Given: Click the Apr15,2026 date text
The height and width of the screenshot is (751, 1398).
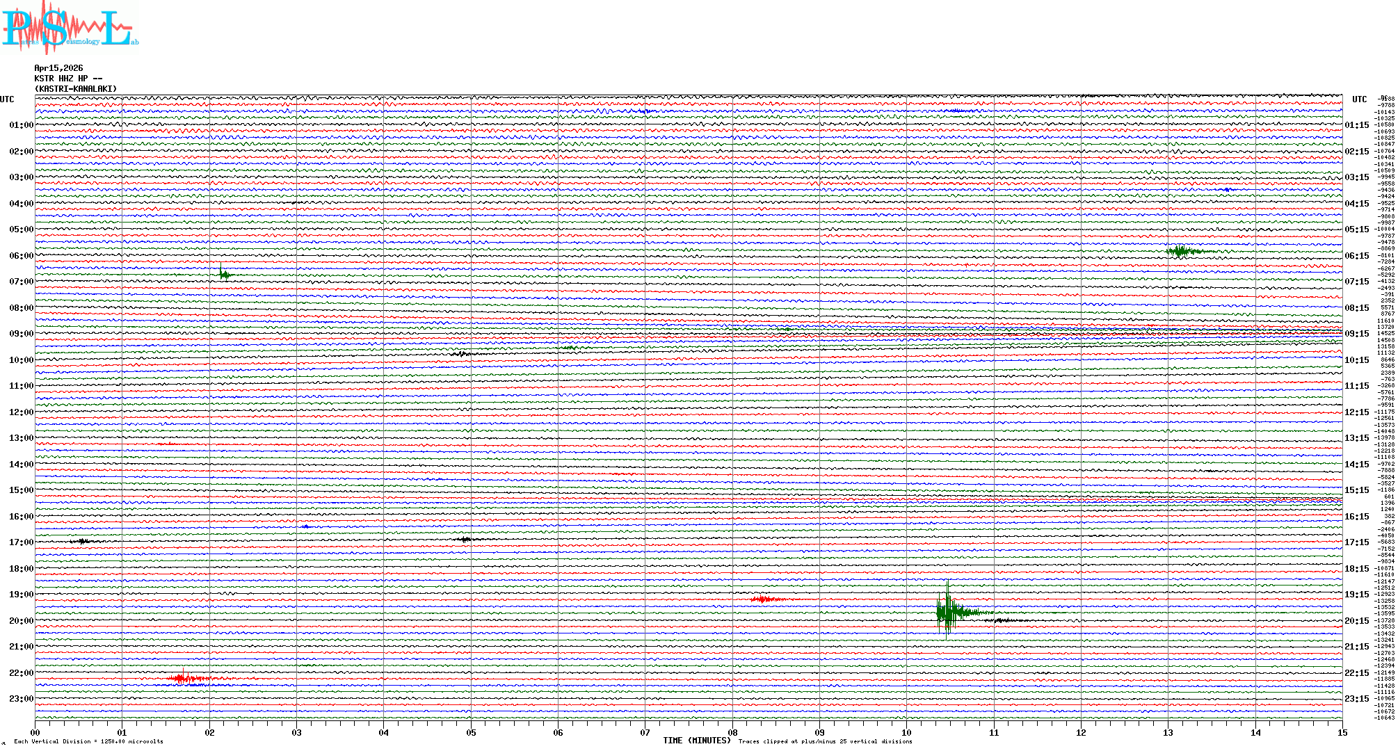Looking at the screenshot, I should point(58,68).
